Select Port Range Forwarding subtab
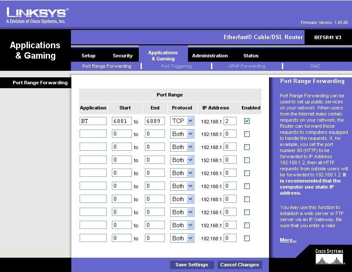352x272 pixels. (107, 66)
